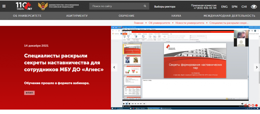
Task: Click the 'ФПИП' tag label
Action: coord(29,93)
